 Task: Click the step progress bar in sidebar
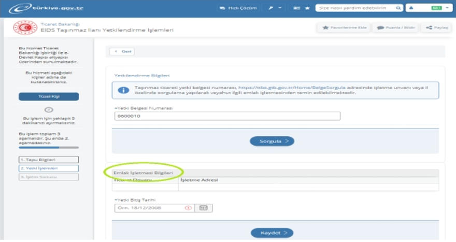pos(48,148)
